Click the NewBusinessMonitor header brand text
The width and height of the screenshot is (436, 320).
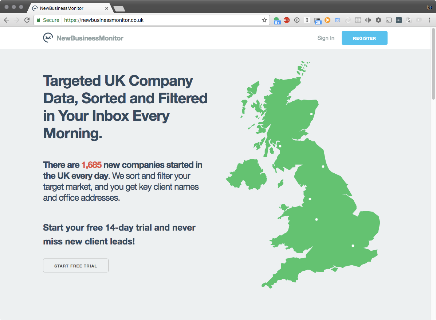pos(90,38)
